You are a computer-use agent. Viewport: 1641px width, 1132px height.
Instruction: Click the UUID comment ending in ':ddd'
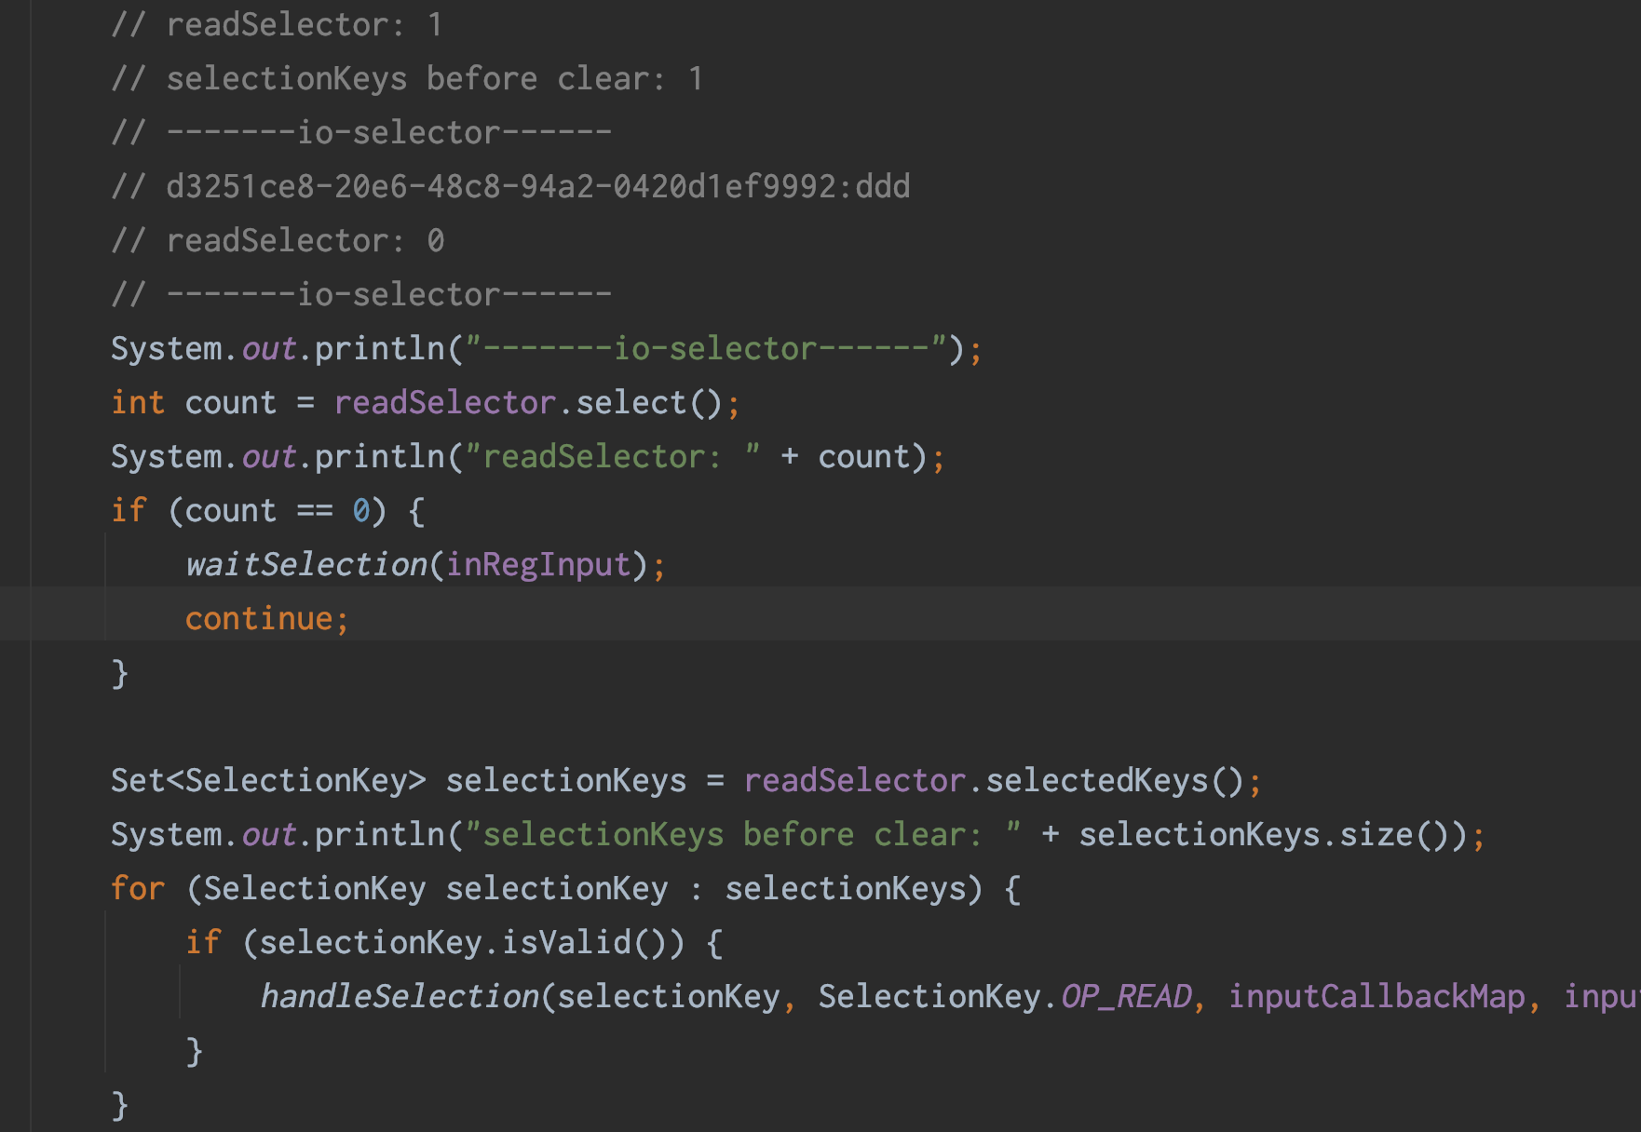click(510, 187)
